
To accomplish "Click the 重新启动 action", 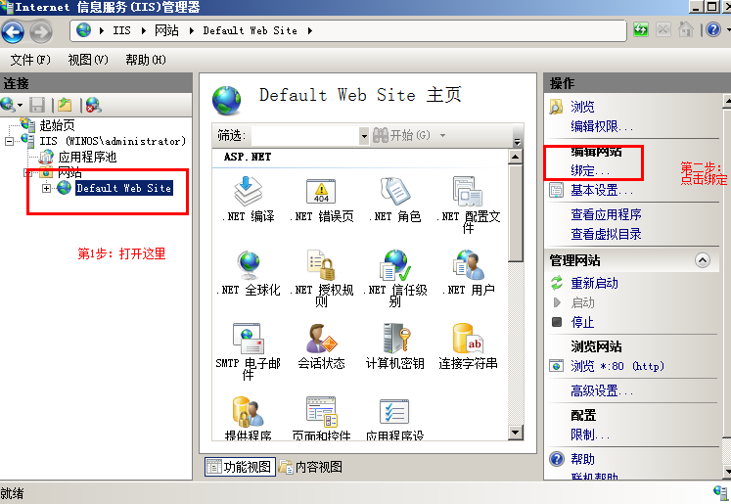I will 594,283.
